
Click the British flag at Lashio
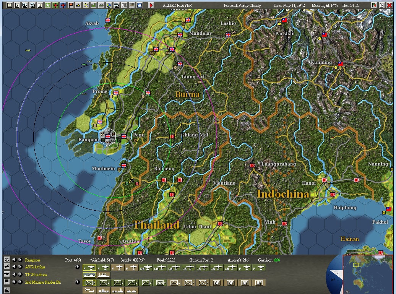tap(228, 35)
